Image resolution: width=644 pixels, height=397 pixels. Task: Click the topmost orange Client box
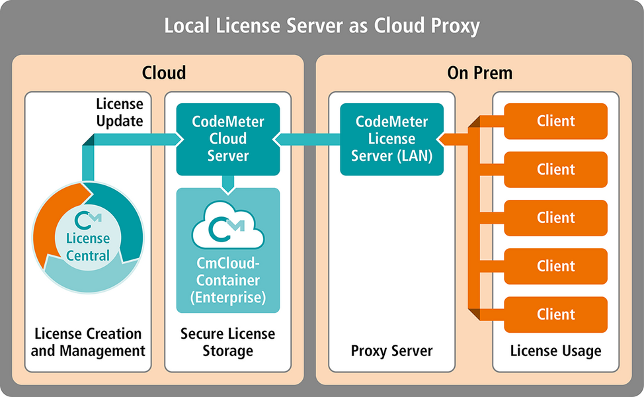tap(555, 121)
